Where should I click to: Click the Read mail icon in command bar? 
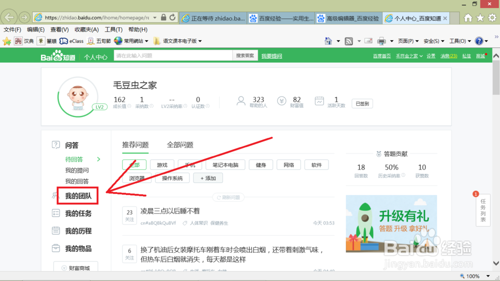(x=368, y=41)
